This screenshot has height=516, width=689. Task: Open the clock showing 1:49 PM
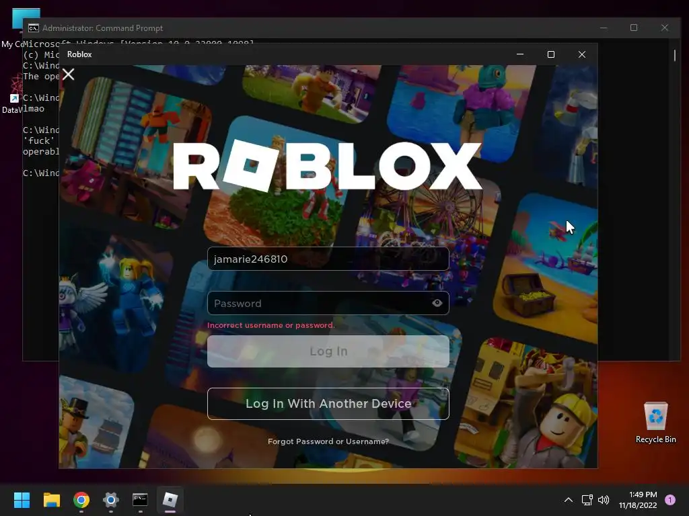638,500
